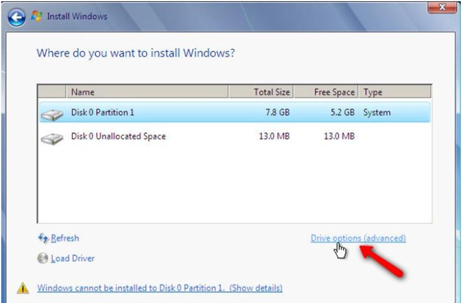Close the Install Windows dialog
The image size is (462, 303).
[442, 7]
